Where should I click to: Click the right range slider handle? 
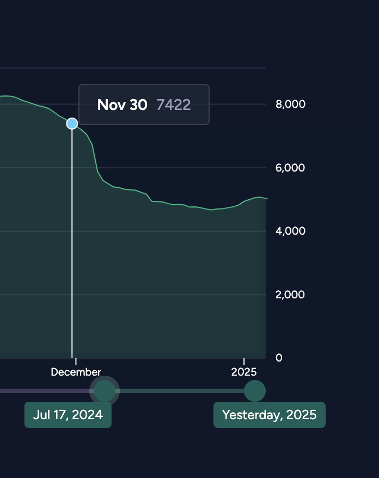tap(254, 390)
